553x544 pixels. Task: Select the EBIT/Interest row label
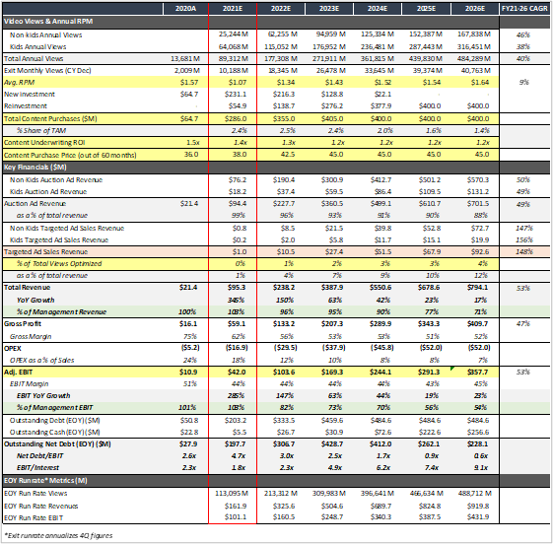37,467
